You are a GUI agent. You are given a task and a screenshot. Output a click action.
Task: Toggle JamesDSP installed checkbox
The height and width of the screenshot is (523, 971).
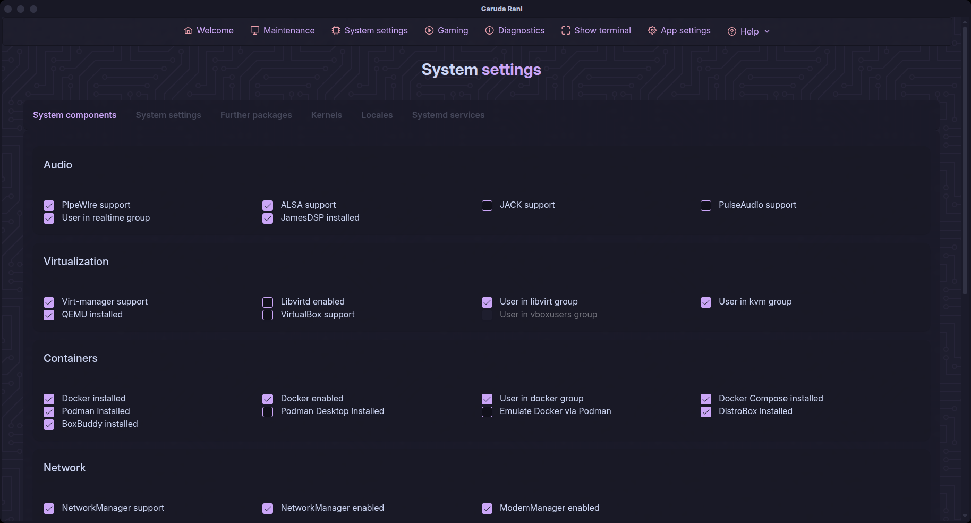[268, 218]
